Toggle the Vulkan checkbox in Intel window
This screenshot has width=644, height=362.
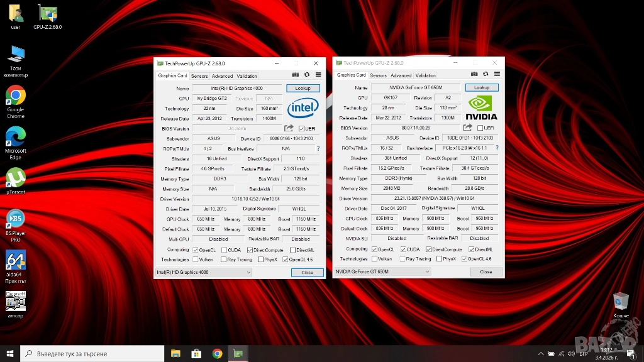point(195,259)
